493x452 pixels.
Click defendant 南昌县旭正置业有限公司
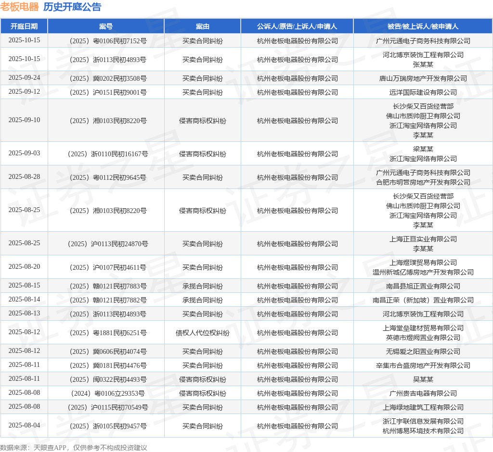pyautogui.click(x=423, y=286)
